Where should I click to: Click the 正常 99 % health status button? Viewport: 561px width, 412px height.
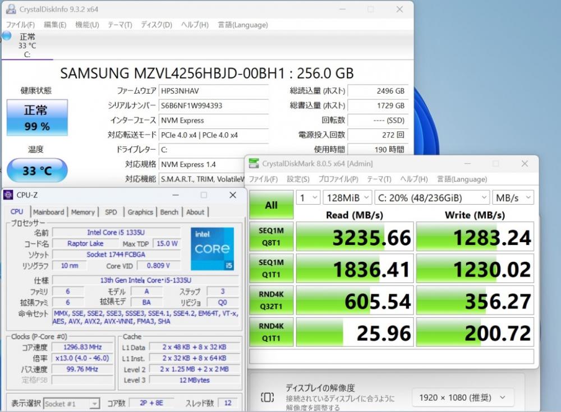37,118
